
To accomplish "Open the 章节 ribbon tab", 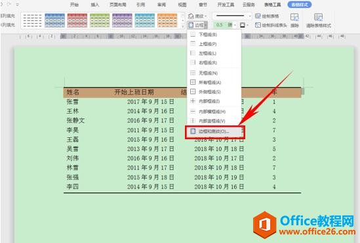I will tap(203, 5).
